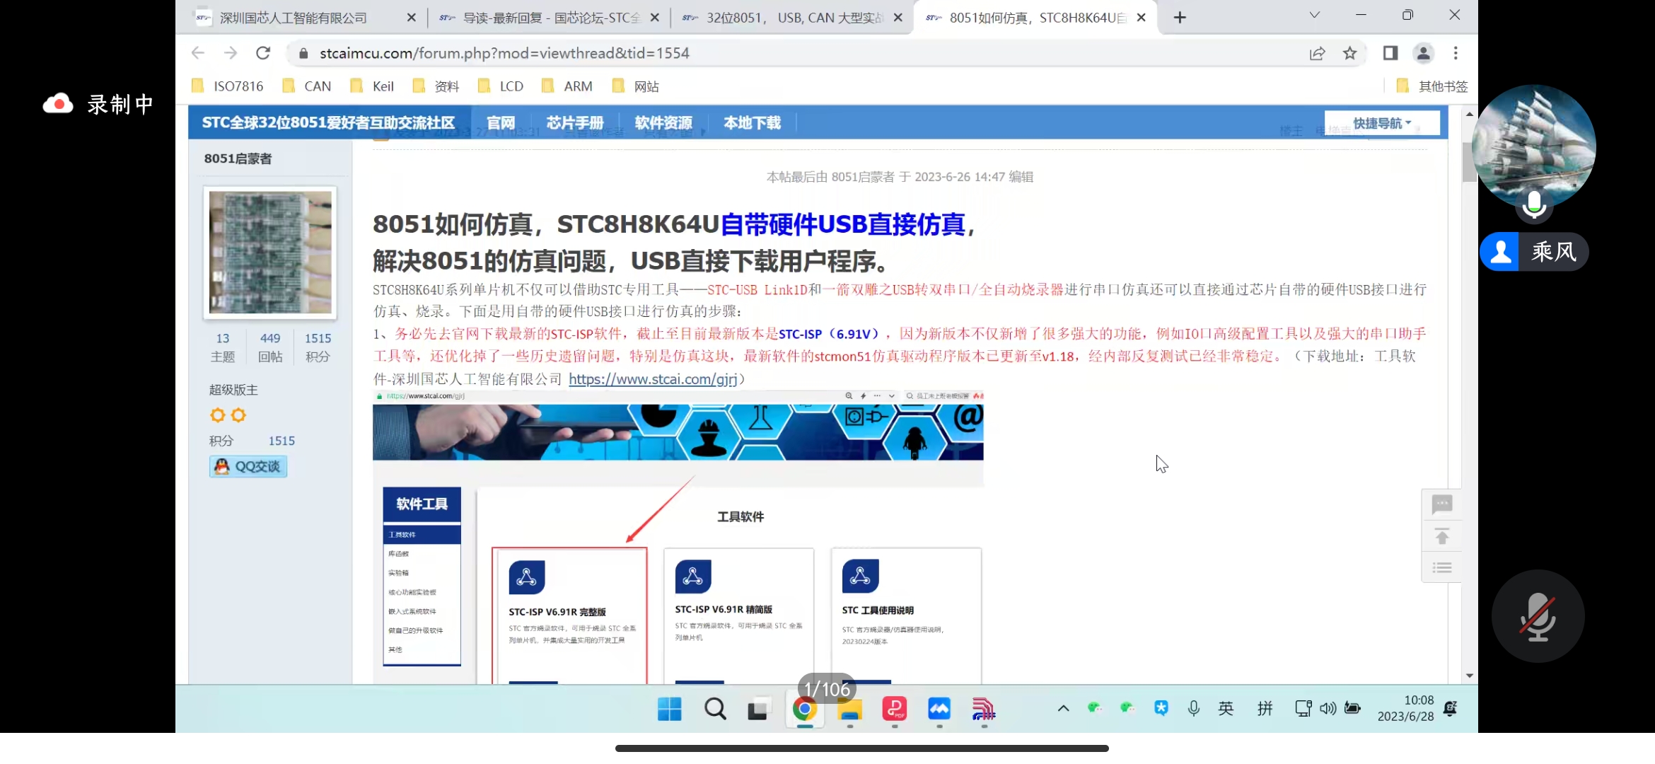Image resolution: width=1655 pixels, height=764 pixels.
Task: Click return-to-top arrow icon
Action: click(1441, 536)
